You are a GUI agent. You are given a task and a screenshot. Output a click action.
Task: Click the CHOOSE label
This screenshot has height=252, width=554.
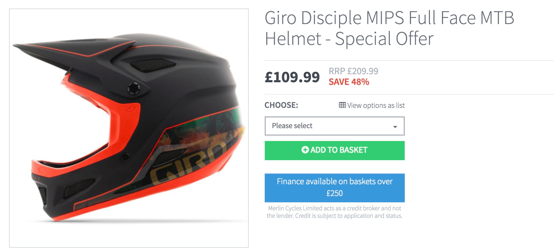[281, 105]
